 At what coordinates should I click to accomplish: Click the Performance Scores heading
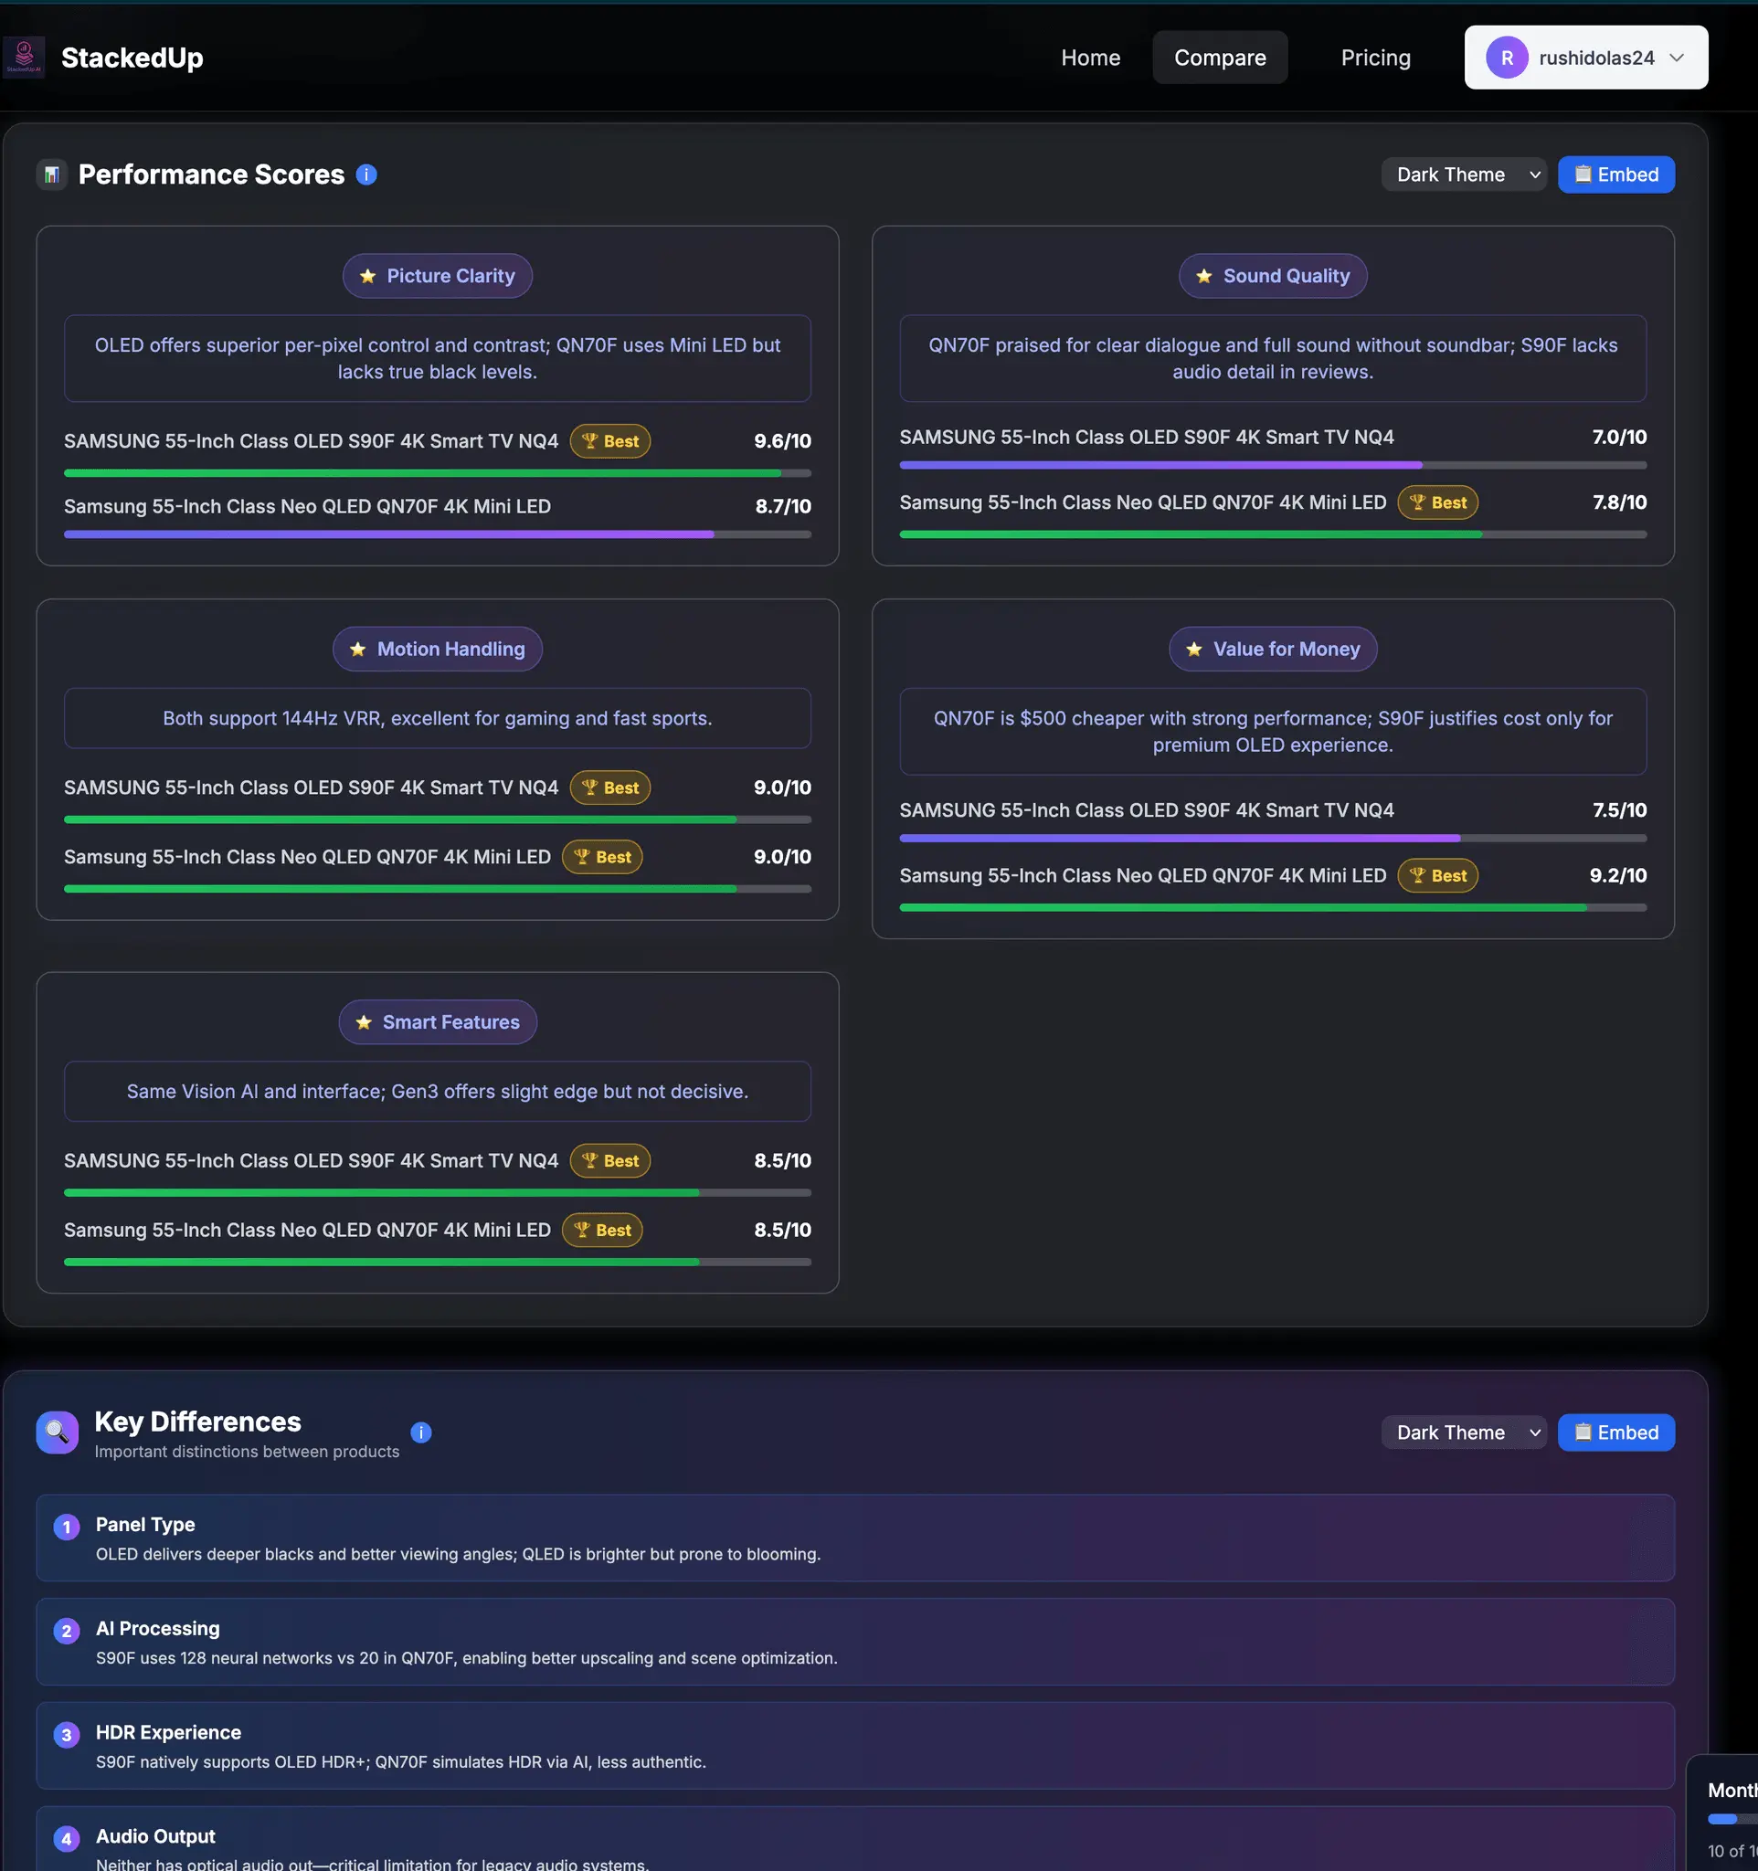point(211,175)
